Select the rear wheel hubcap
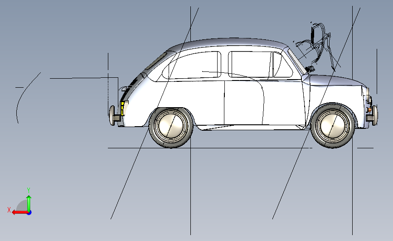Screen dimensions: 393x241 [x=171, y=126]
